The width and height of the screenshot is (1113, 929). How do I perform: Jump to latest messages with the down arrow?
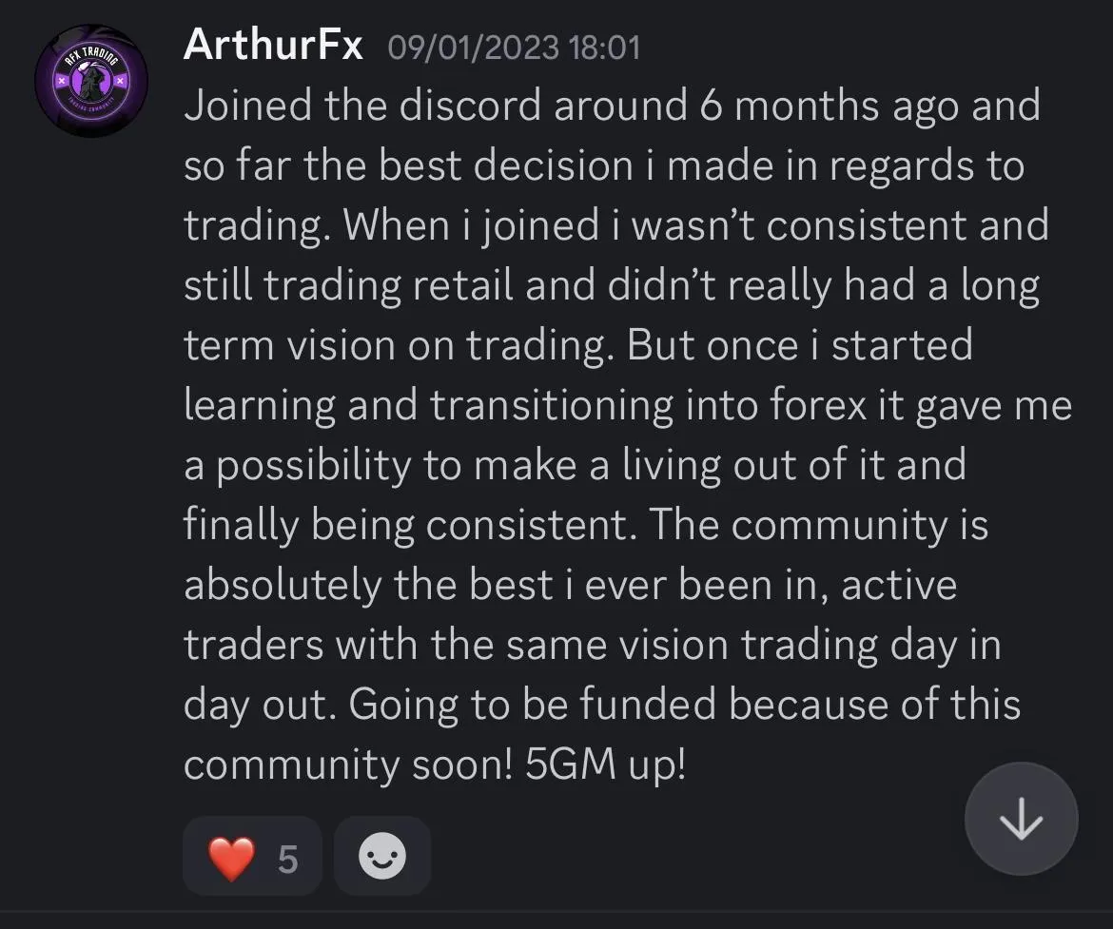(1021, 819)
